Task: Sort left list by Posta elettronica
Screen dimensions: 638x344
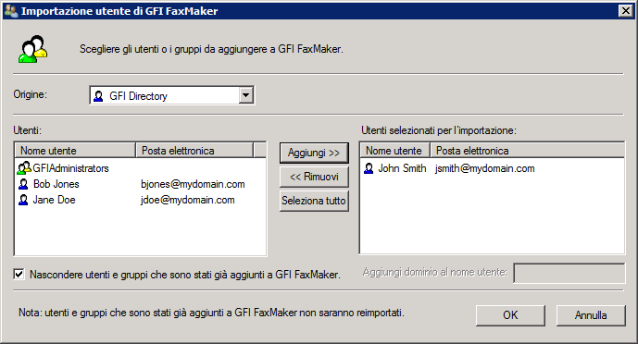Action: (194, 151)
